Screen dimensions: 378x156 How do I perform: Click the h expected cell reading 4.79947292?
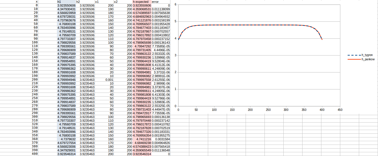pos(142,46)
